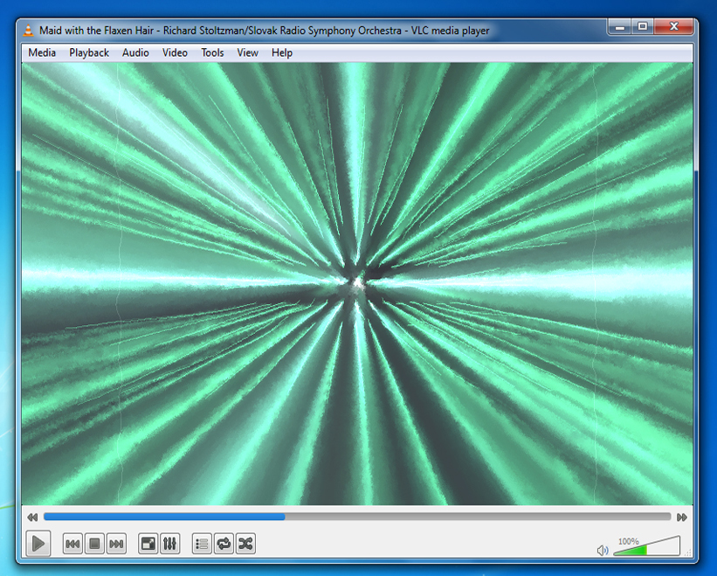
Task: Expand the Video menu
Action: pyautogui.click(x=175, y=52)
